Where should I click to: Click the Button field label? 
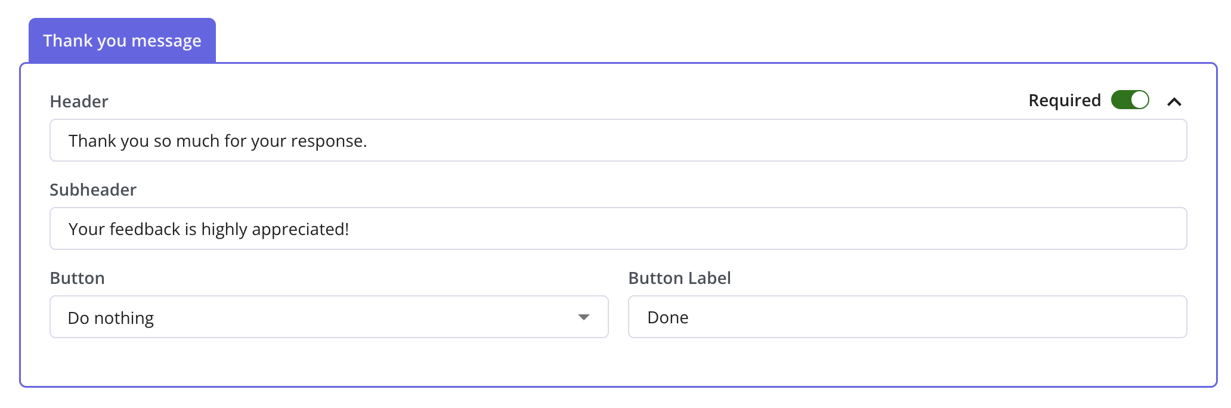click(x=78, y=278)
